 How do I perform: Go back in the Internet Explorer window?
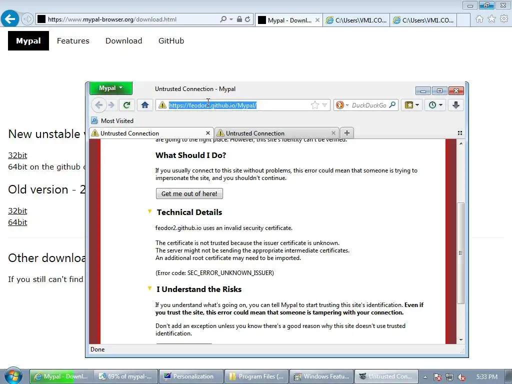click(x=10, y=19)
